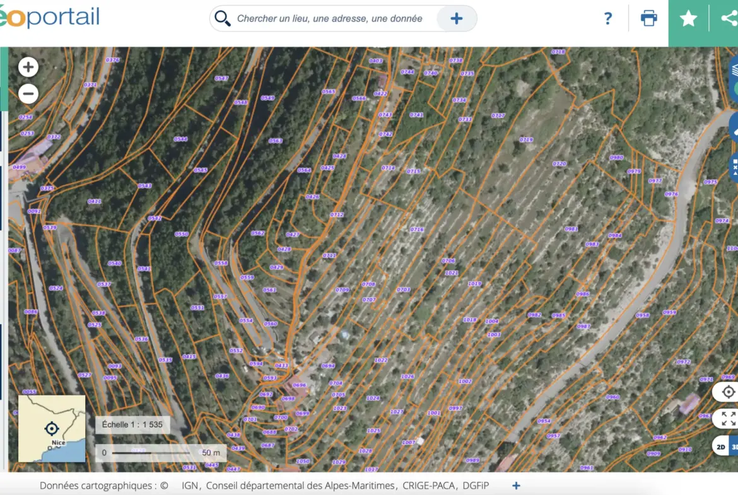
Task: Open the help question mark
Action: click(607, 19)
